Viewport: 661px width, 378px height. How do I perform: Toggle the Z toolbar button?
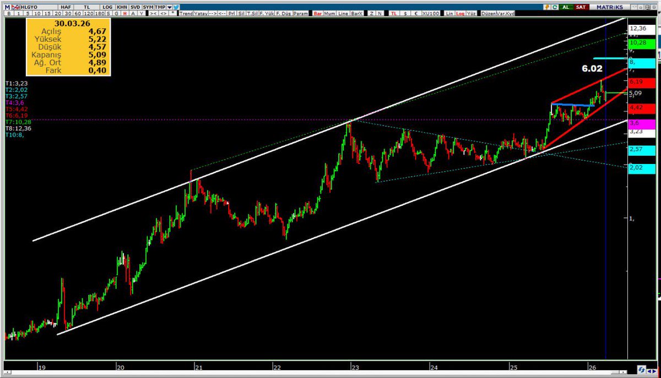pyautogui.click(x=371, y=13)
